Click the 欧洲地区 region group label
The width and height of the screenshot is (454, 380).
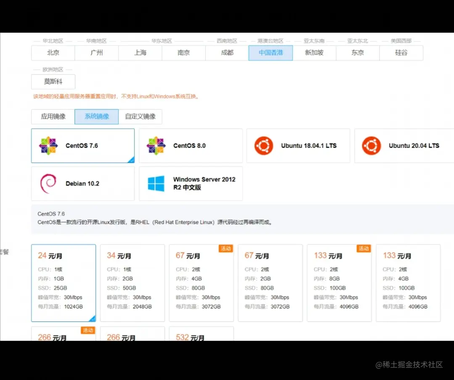[x=53, y=69]
